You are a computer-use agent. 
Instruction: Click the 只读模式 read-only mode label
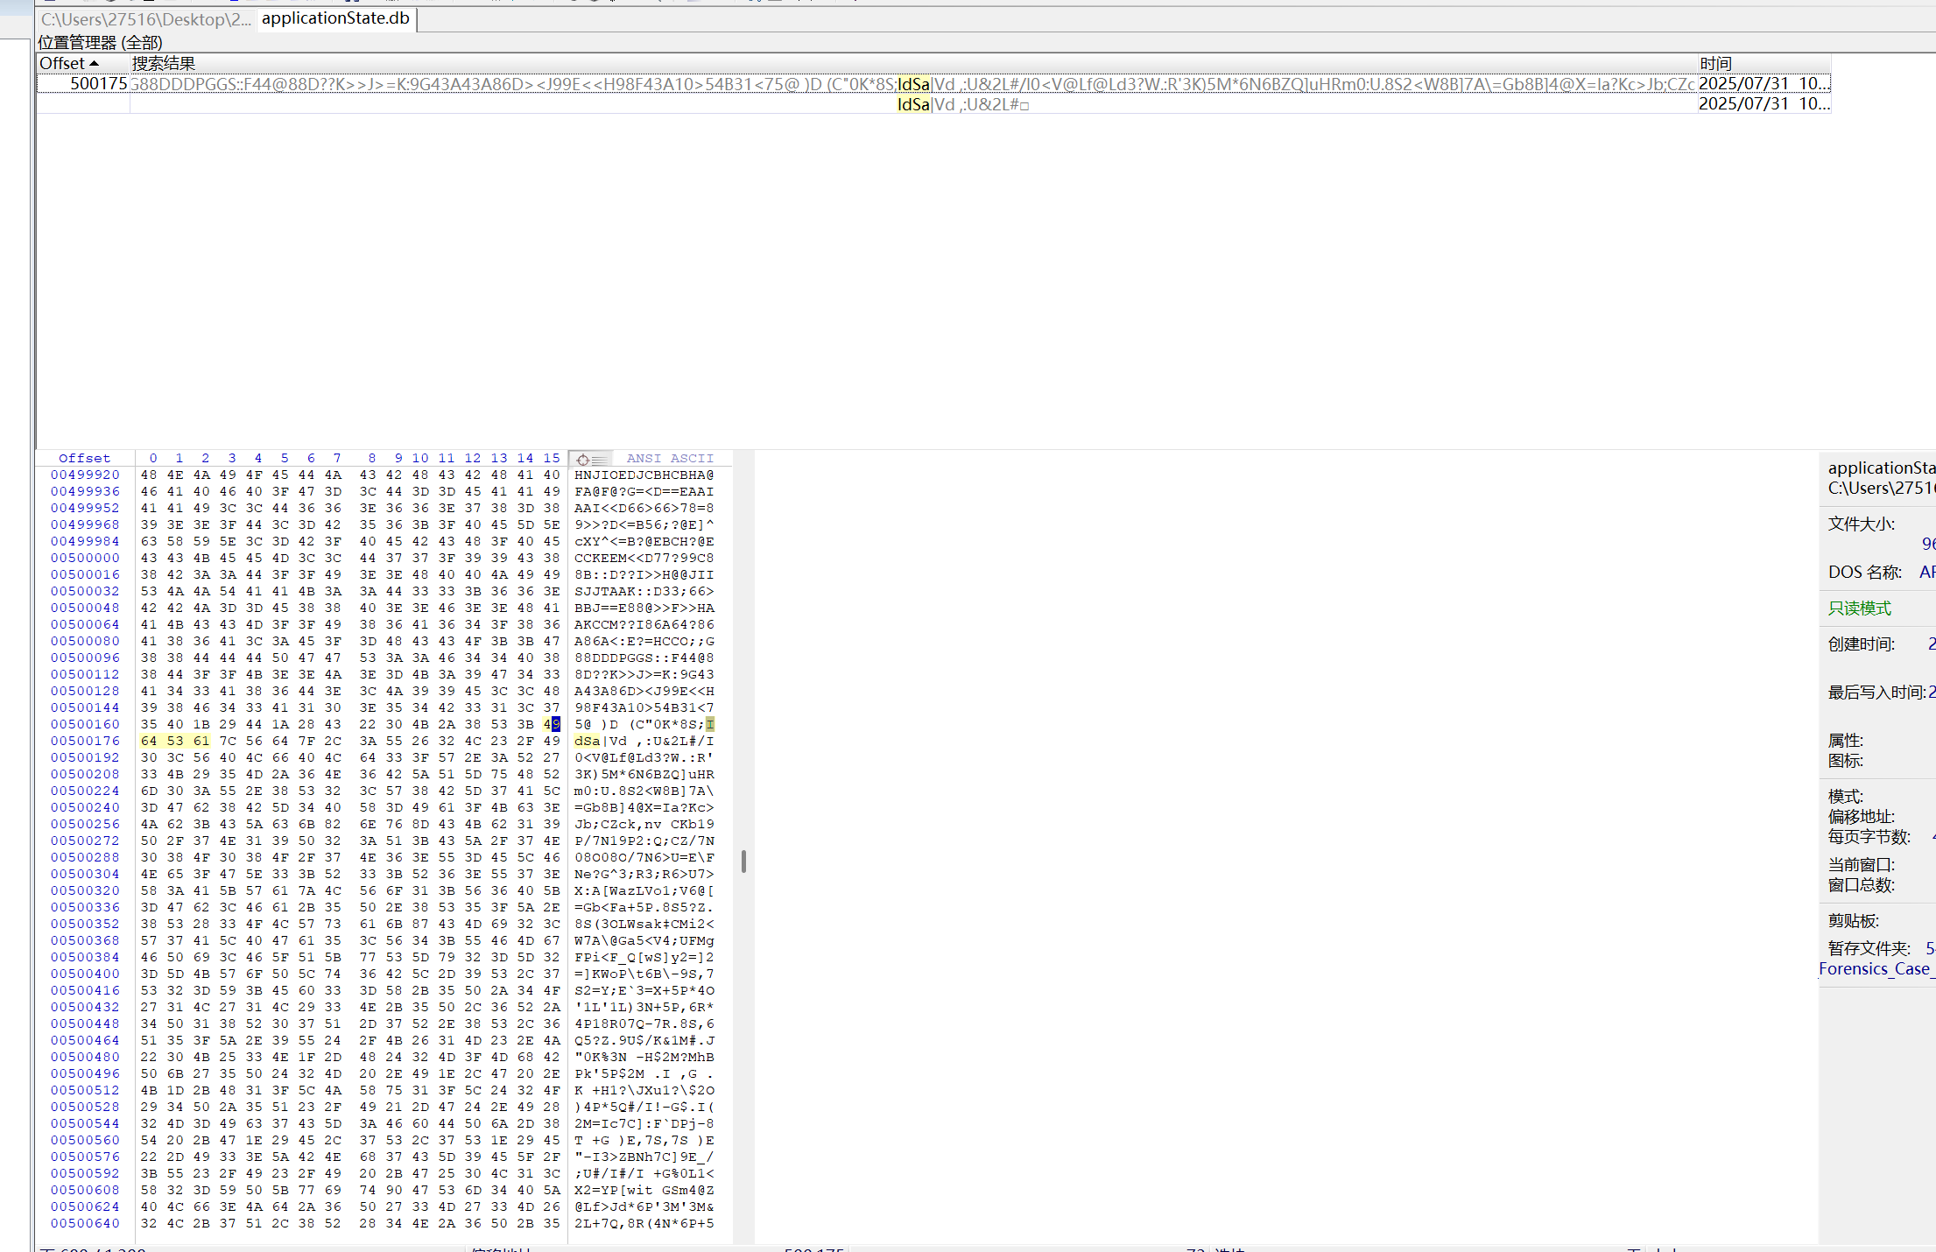(x=1859, y=608)
